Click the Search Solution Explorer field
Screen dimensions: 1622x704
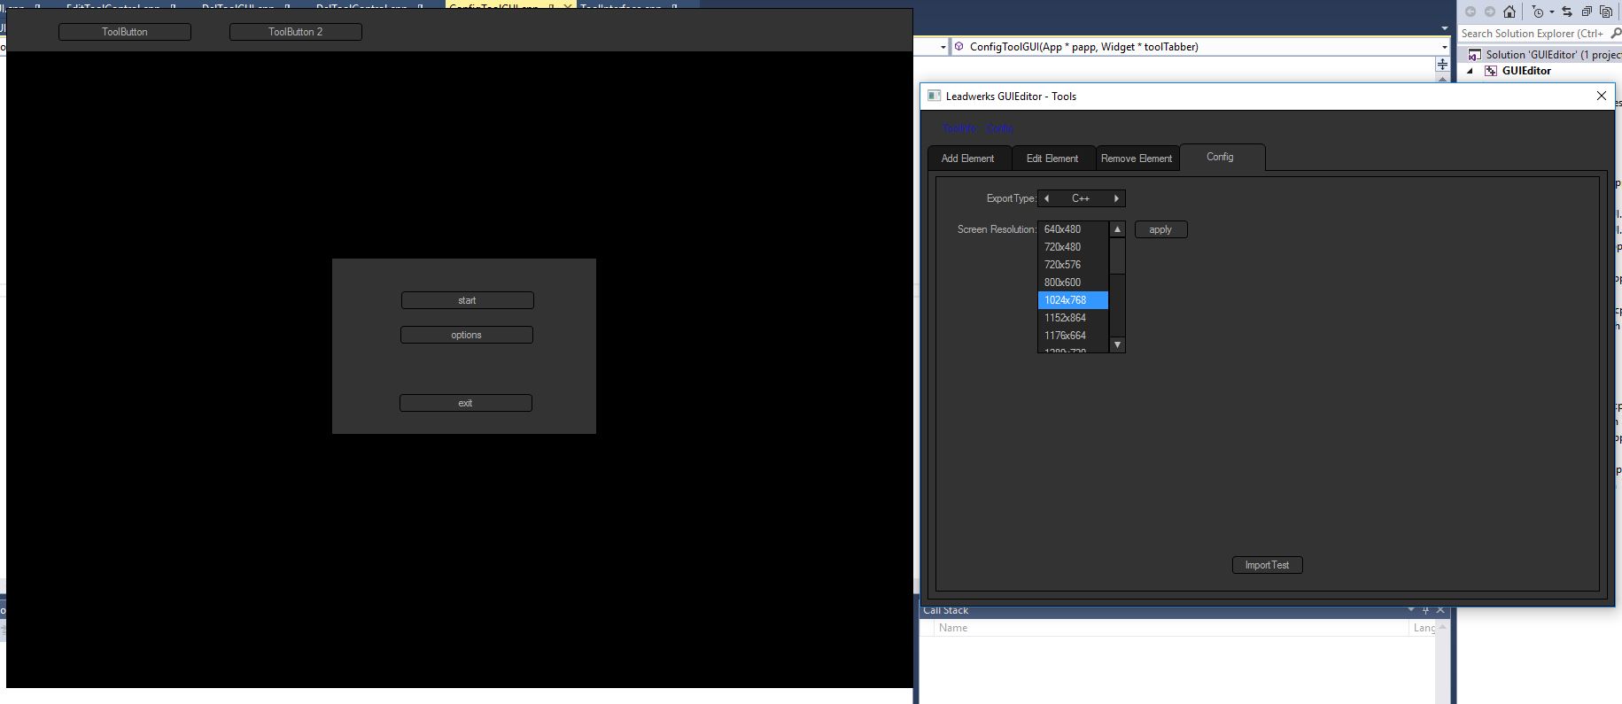1533,34
